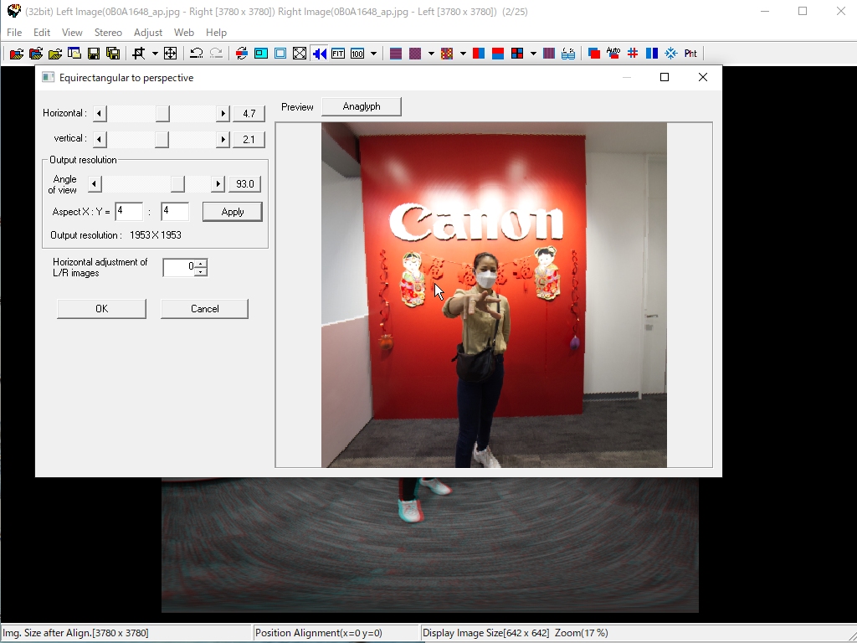Select the purple checkered interlace icon

415,53
